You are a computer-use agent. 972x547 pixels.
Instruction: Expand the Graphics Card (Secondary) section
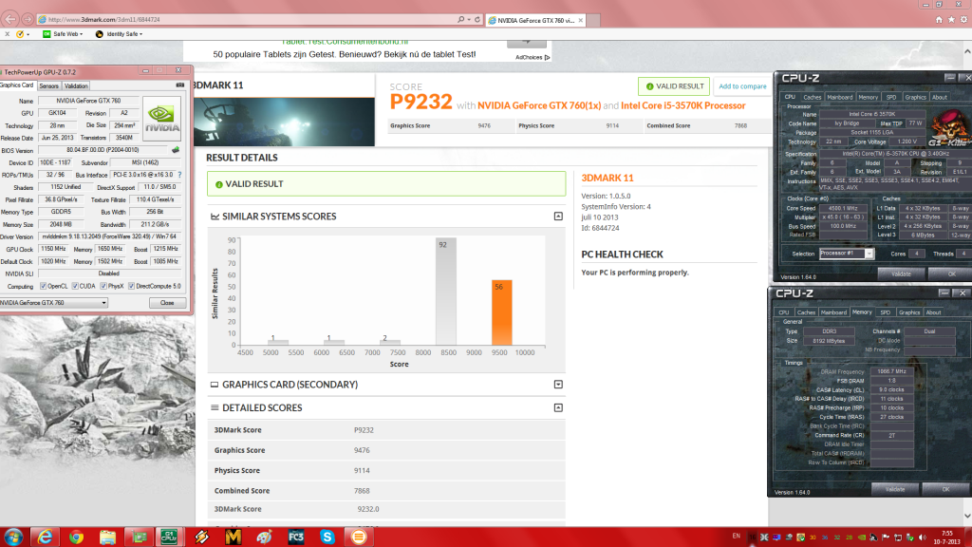(x=558, y=385)
